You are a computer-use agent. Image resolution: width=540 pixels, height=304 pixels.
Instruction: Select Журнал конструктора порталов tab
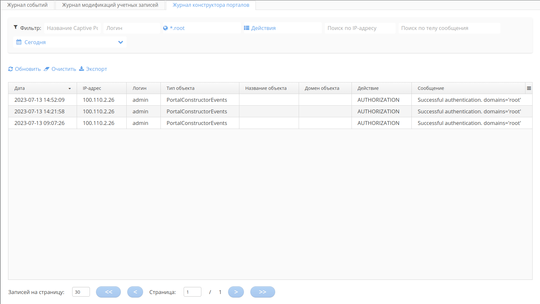click(x=211, y=5)
